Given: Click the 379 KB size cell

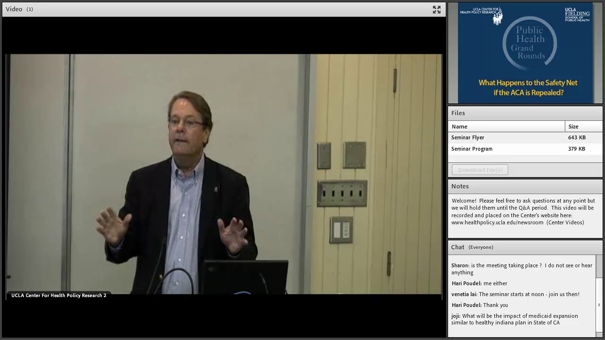Looking at the screenshot, I should tap(577, 149).
